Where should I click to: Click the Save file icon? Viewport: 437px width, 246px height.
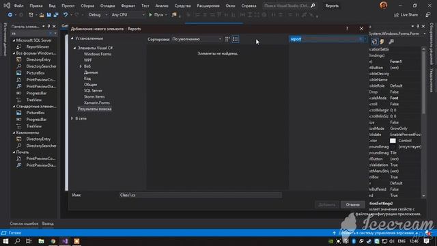click(x=48, y=15)
